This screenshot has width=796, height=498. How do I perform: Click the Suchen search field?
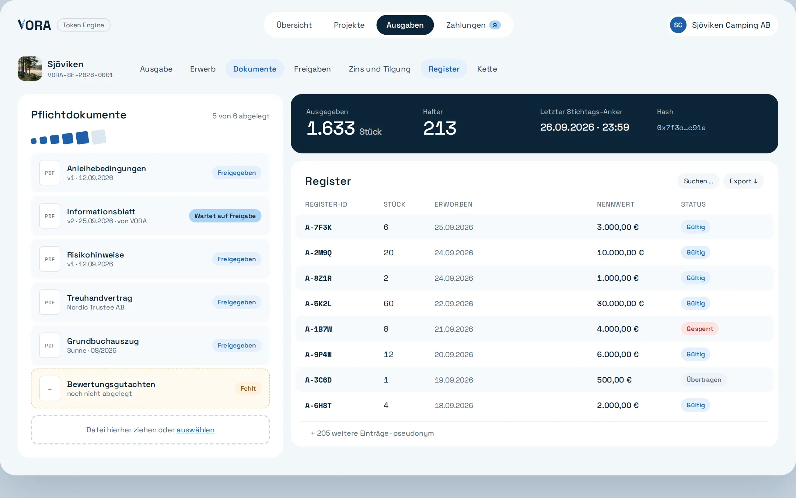698,181
